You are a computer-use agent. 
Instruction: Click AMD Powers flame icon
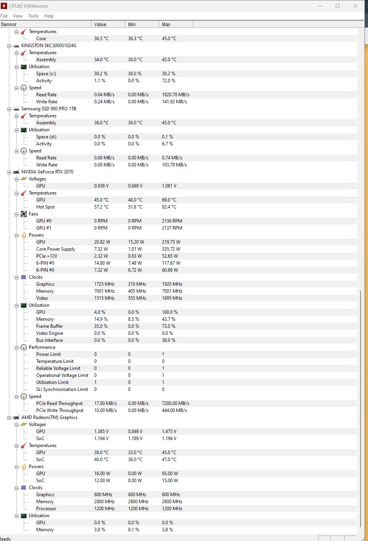pos(24,467)
